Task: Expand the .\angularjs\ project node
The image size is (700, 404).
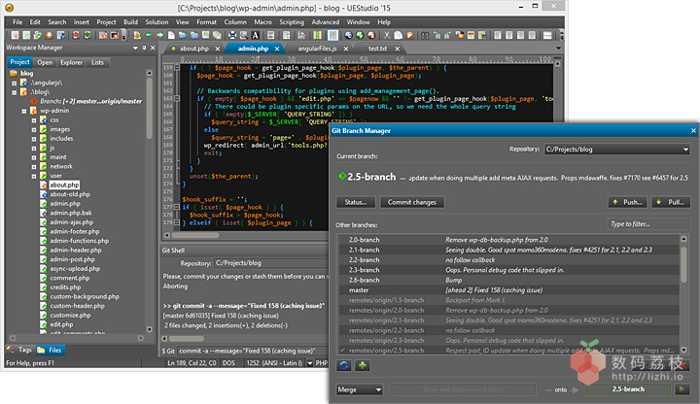Action: (15, 83)
